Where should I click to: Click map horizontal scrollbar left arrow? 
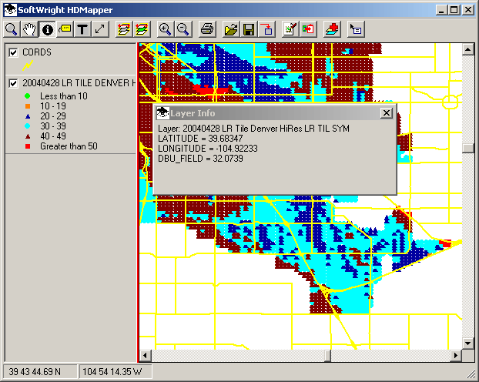pos(145,355)
